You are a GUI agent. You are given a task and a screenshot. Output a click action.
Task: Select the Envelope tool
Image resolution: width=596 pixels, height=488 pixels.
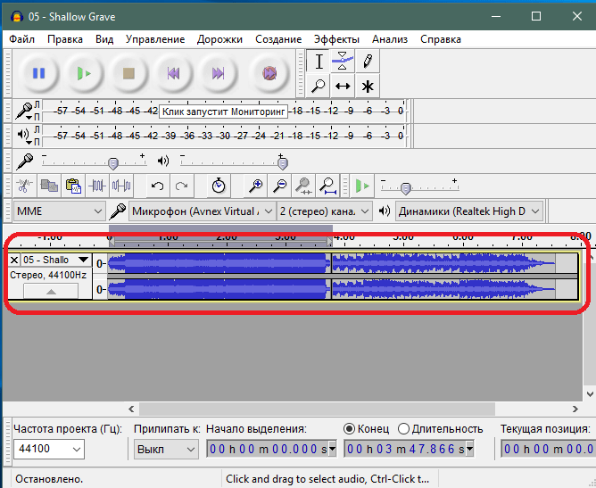tap(343, 61)
